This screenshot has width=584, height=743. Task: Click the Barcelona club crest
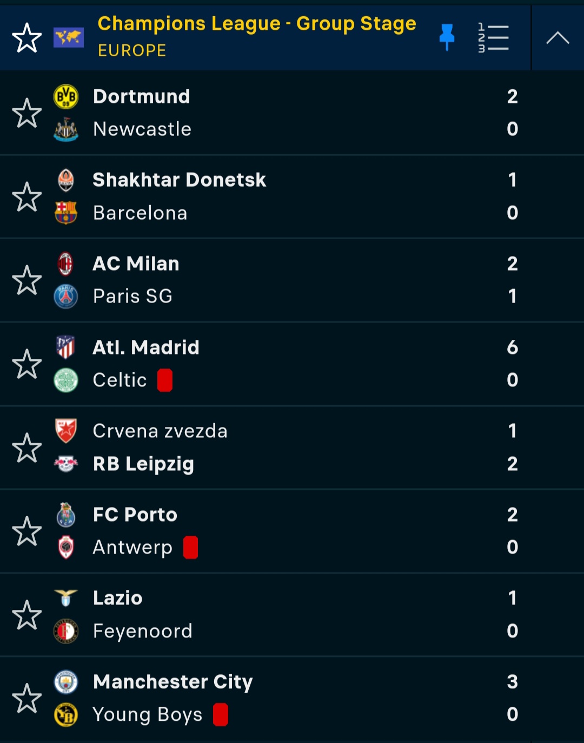[66, 213]
